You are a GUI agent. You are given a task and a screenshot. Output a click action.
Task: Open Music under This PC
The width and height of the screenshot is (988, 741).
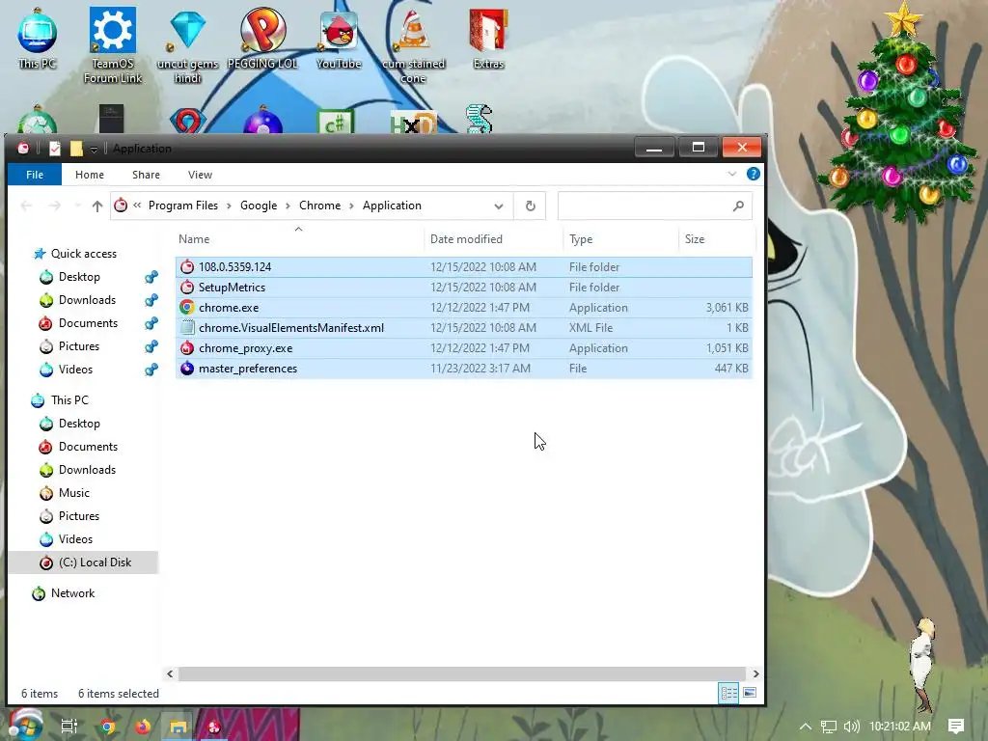tap(73, 493)
